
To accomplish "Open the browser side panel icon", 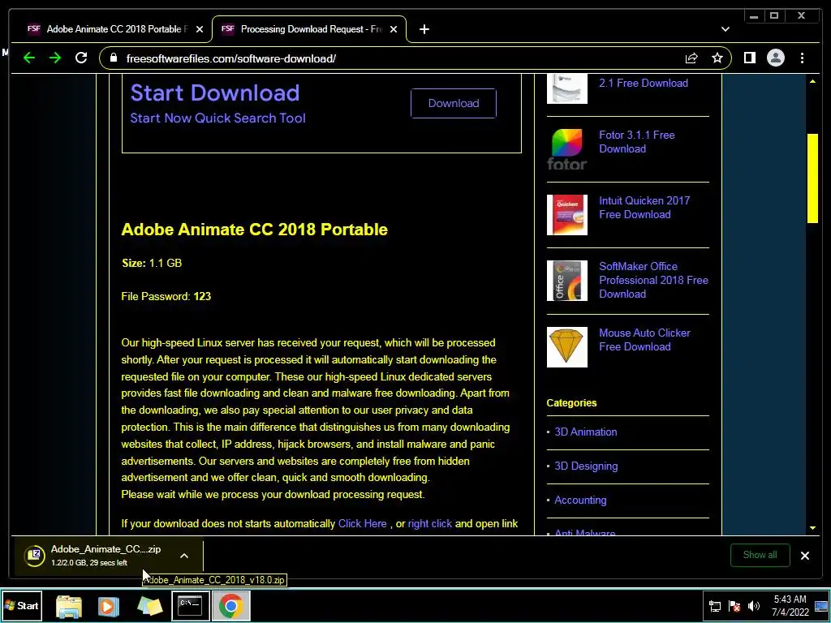I will 749,58.
